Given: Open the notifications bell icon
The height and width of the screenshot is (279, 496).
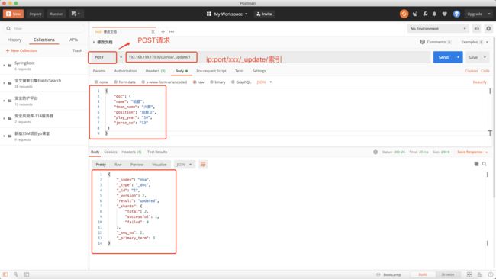Looking at the screenshot, I should [x=434, y=14].
